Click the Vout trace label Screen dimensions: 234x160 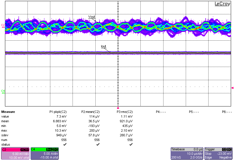click(x=92, y=17)
